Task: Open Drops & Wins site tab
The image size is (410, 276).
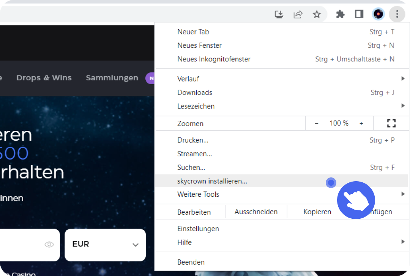Action: click(44, 78)
